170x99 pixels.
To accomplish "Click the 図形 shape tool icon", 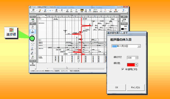I will pos(32,49).
